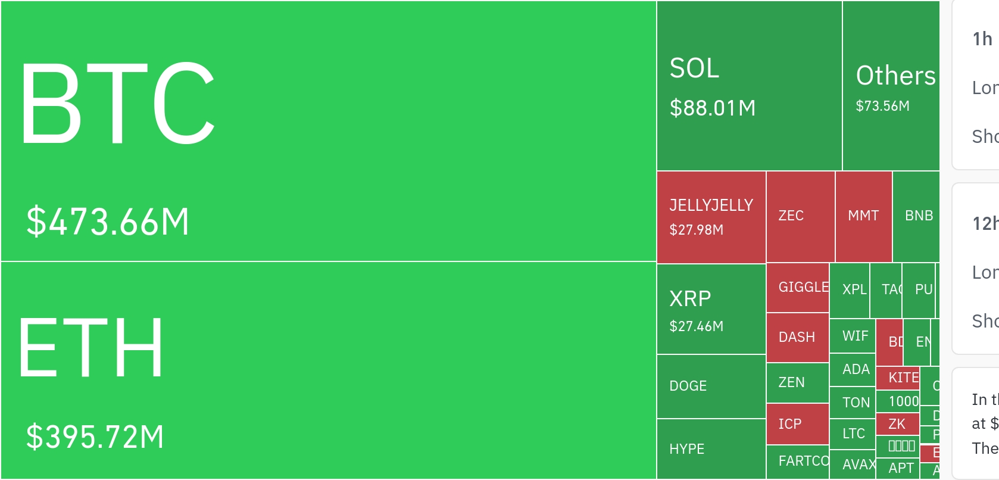Click the Others $73.56M block
The width and height of the screenshot is (999, 480).
[x=891, y=86]
